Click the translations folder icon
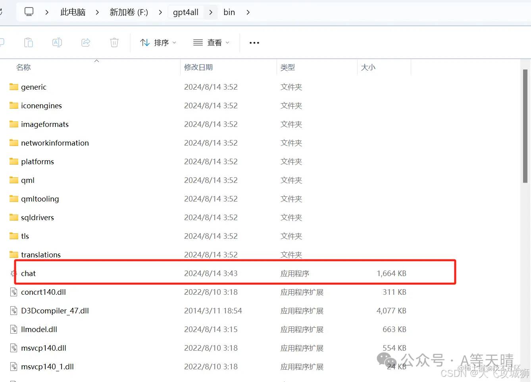 [x=14, y=255]
